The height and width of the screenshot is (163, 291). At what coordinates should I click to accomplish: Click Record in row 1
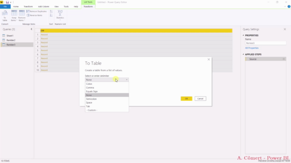pyautogui.click(x=45, y=34)
